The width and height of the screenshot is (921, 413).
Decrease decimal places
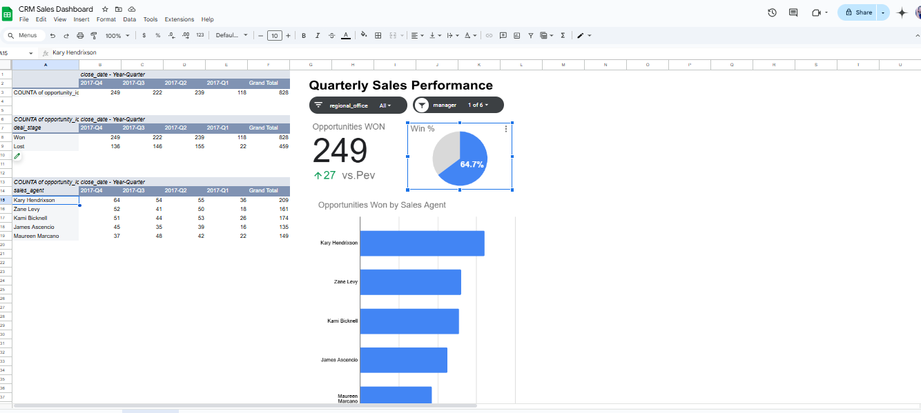click(x=171, y=35)
